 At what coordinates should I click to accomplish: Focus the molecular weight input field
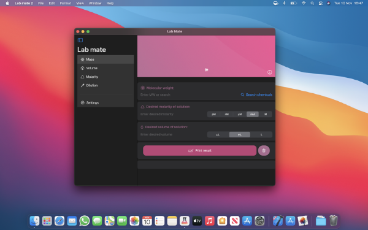tap(189, 95)
